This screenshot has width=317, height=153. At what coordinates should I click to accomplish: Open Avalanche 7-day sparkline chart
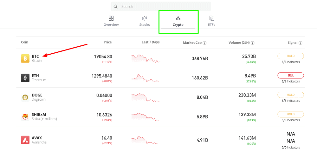[x=146, y=140]
